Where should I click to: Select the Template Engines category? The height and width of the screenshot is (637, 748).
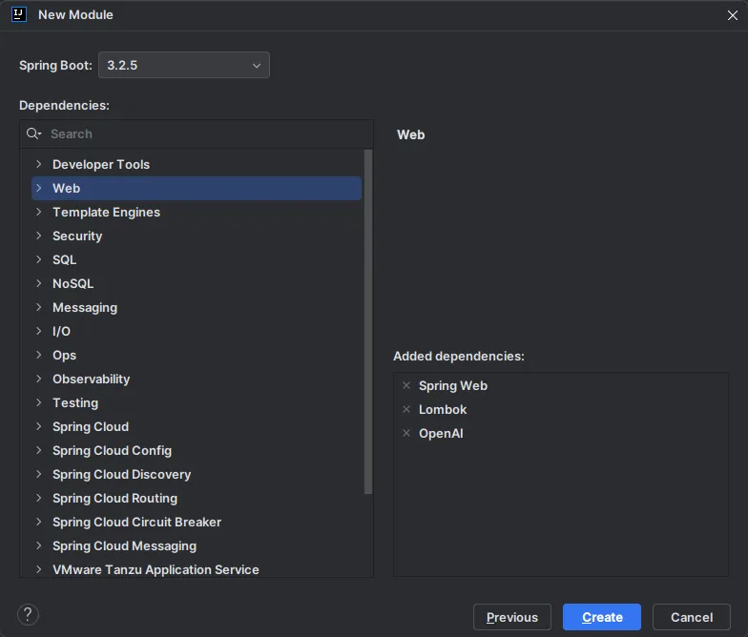pos(106,213)
